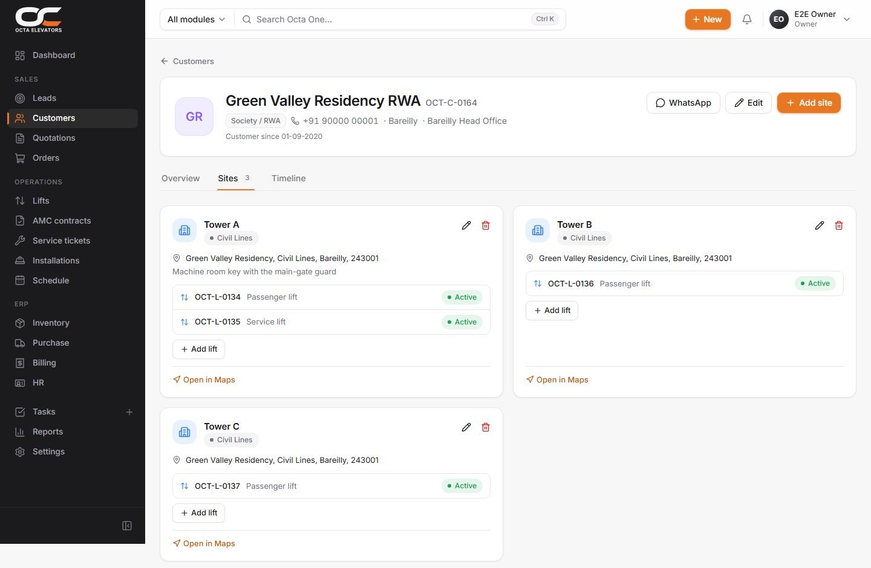The width and height of the screenshot is (871, 568).
Task: Open Dashboard in the sidebar
Action: tap(73, 56)
